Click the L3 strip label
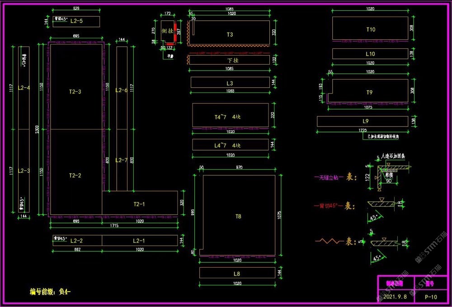 tap(230, 83)
